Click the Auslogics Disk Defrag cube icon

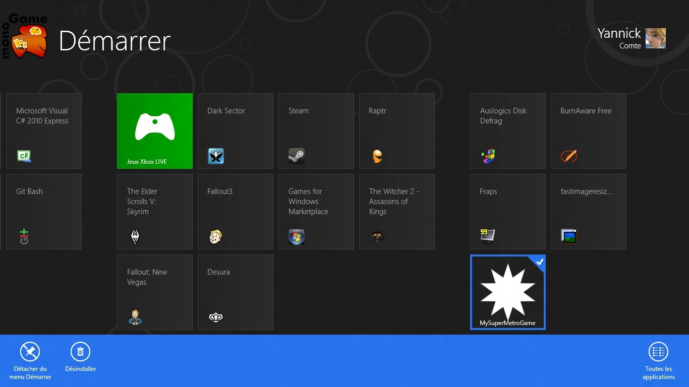click(x=488, y=156)
